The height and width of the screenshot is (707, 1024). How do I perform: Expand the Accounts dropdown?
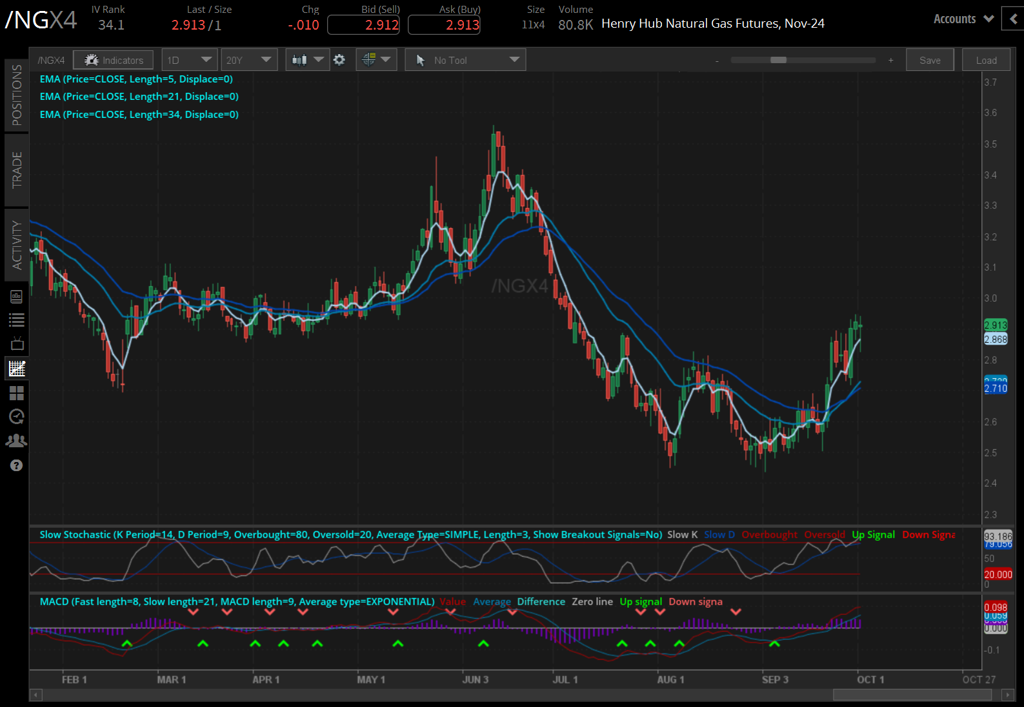[963, 19]
